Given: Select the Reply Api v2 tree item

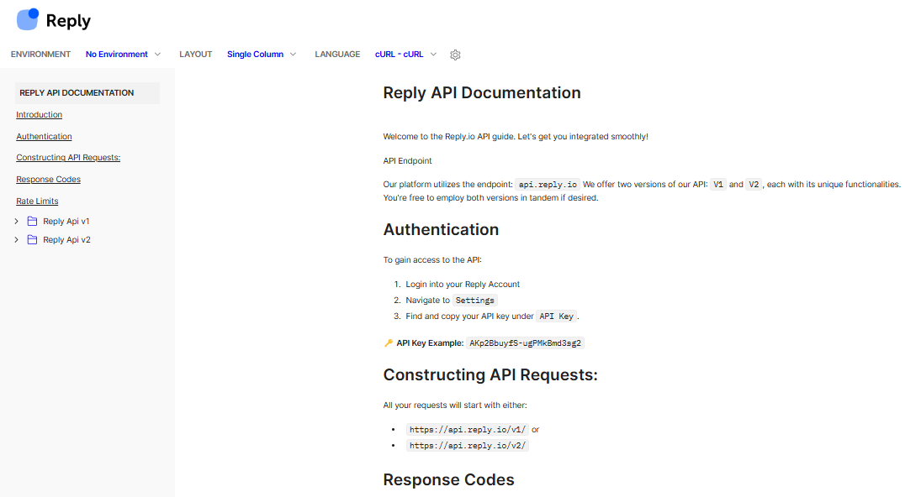Looking at the screenshot, I should pos(67,240).
